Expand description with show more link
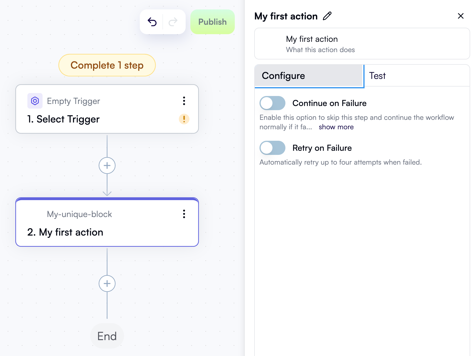Image resolution: width=474 pixels, height=356 pixels. (x=336, y=127)
